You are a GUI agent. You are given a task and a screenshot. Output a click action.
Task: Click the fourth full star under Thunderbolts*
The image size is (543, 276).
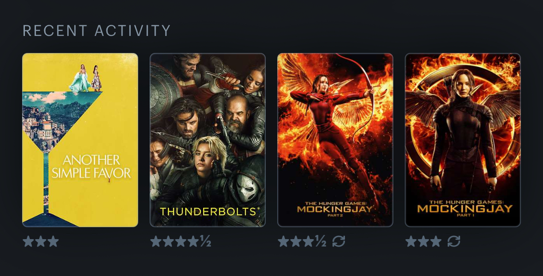[193, 241]
